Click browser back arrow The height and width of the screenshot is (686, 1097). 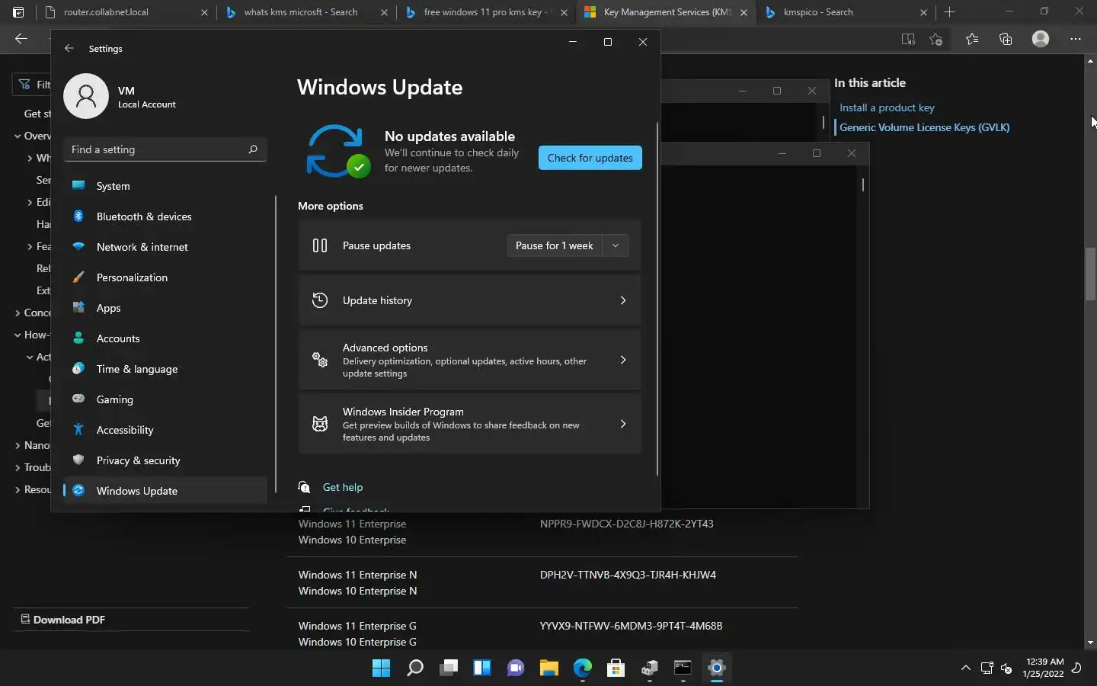[x=21, y=39]
